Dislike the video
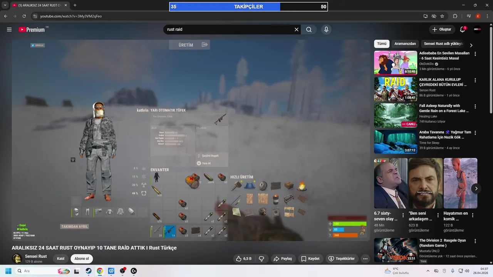 point(262,259)
